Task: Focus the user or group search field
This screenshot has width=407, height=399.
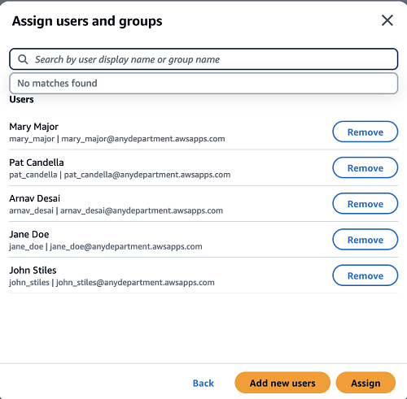Action: 203,59
